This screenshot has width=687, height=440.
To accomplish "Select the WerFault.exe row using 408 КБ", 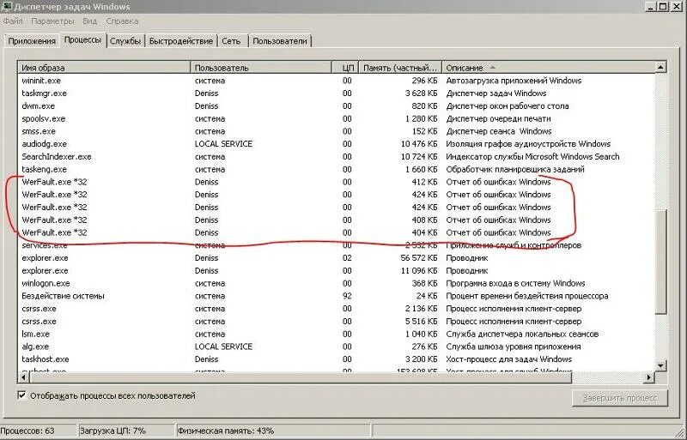I will [337, 220].
